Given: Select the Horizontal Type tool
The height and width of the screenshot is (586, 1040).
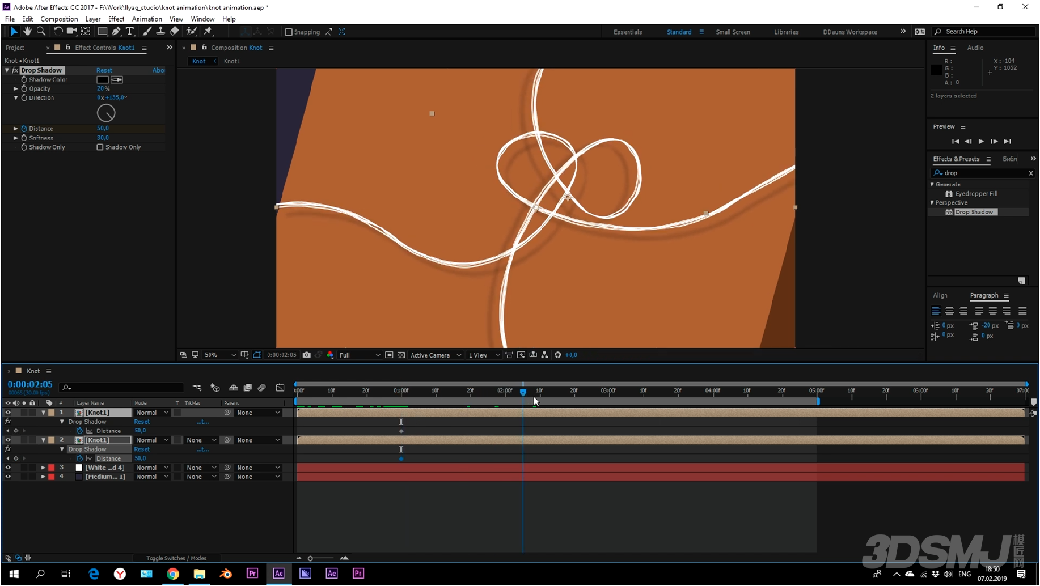Looking at the screenshot, I should [x=130, y=32].
